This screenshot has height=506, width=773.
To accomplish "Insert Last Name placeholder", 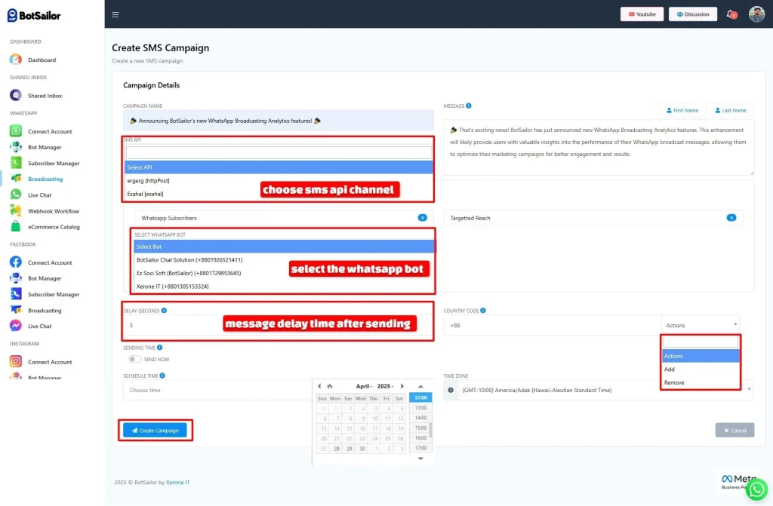I will (731, 110).
